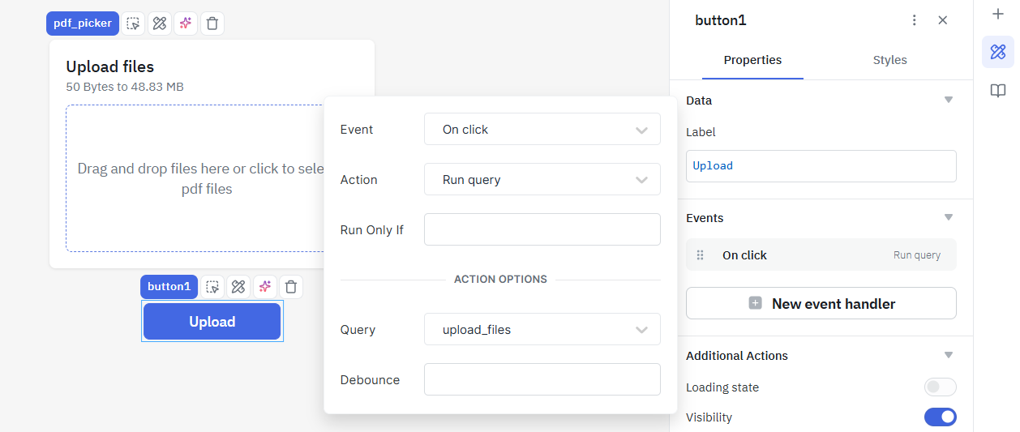Open the button1 panel three-dot menu
The width and height of the screenshot is (1020, 432).
[915, 20]
